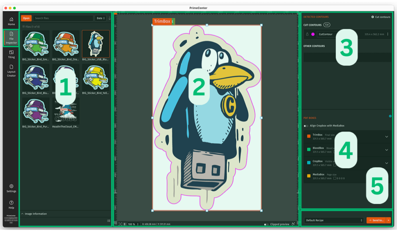Open the Date sort dropdown
Screen dimensions: 397x231
coord(100,18)
